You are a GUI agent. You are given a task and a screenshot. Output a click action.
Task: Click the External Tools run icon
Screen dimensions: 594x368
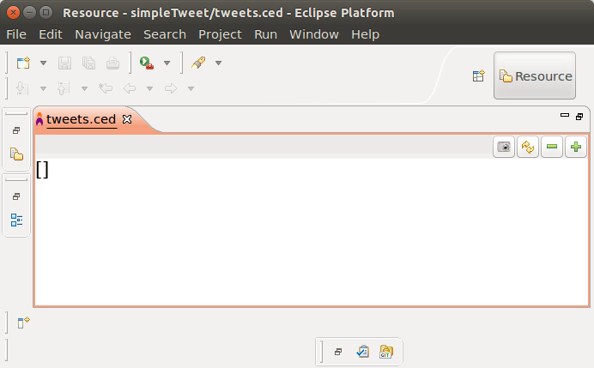point(147,63)
